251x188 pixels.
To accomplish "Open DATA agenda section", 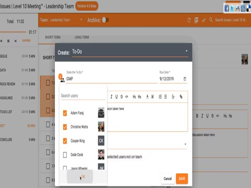I will [x=18, y=70].
